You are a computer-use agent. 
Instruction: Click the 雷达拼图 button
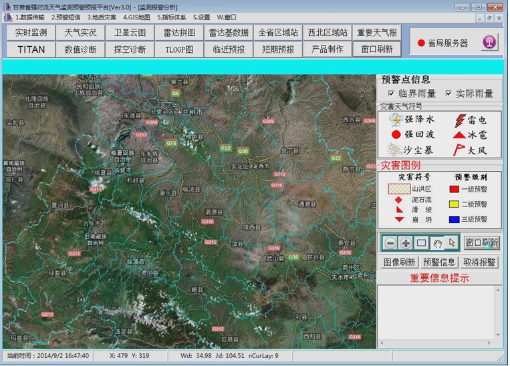click(x=179, y=33)
